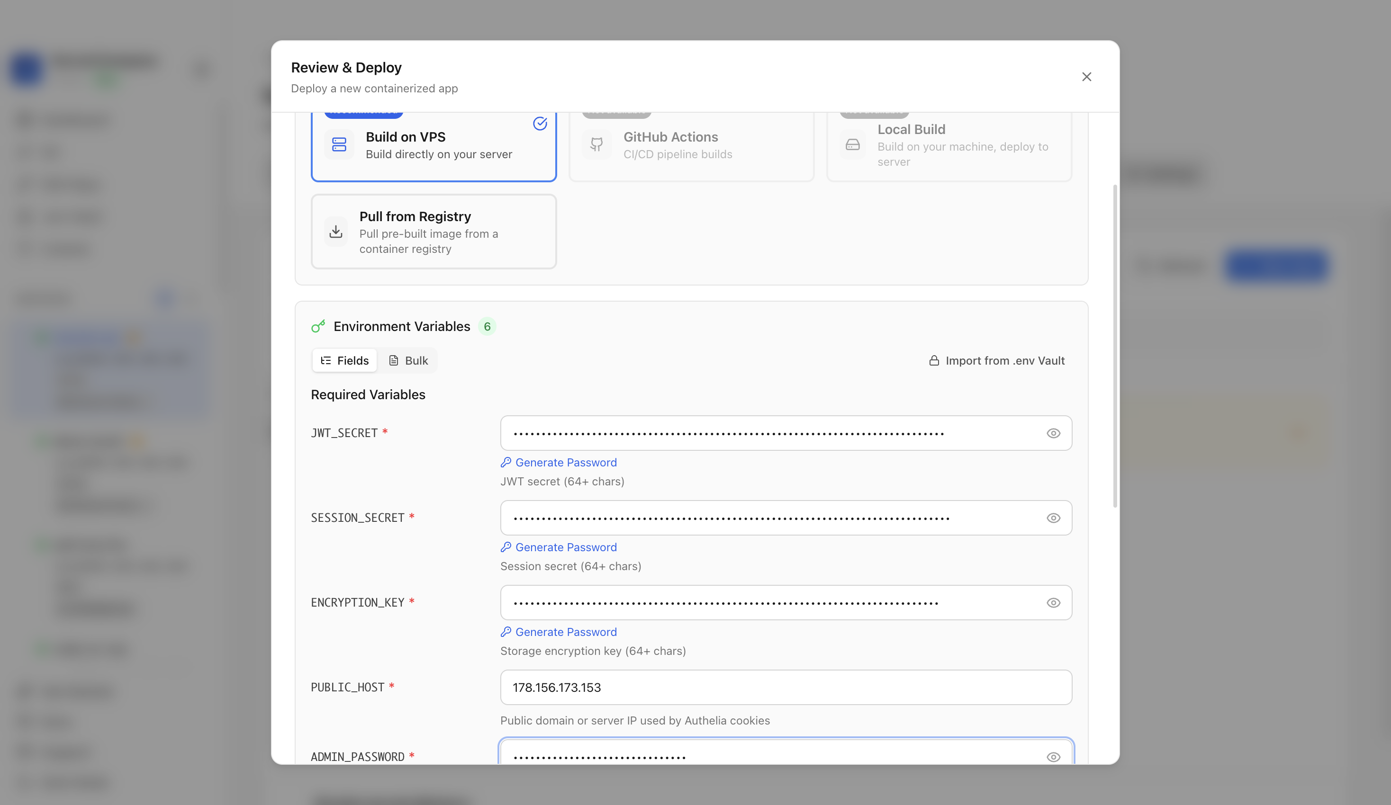Screen dimensions: 1391x805
Task: Toggle ADMIN_PASSWORD visibility eye icon
Action: click(1053, 757)
